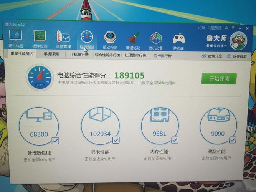Screen dimensions: 256x192
Task: Click 击败全国86%用户 text
Action: [x=40, y=159]
